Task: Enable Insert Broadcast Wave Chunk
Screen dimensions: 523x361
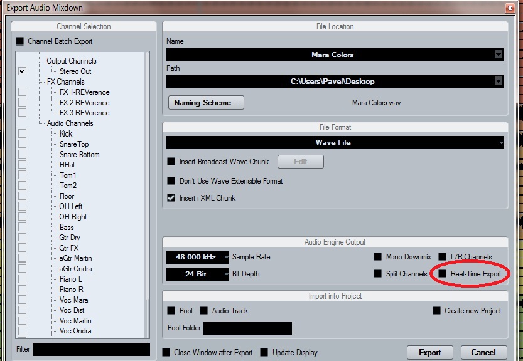Action: 171,162
